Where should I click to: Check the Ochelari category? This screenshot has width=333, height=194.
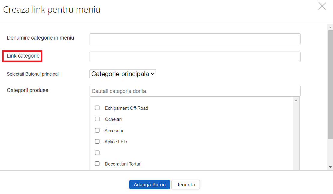point(97,119)
